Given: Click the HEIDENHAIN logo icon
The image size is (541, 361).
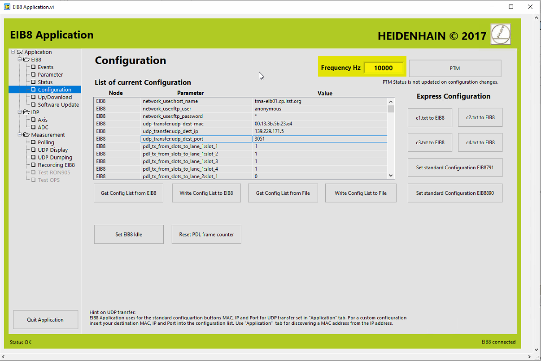Looking at the screenshot, I should [501, 34].
